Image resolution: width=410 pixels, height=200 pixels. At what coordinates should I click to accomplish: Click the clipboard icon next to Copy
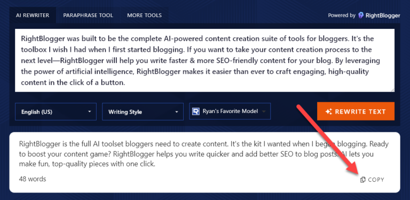pos(362,180)
